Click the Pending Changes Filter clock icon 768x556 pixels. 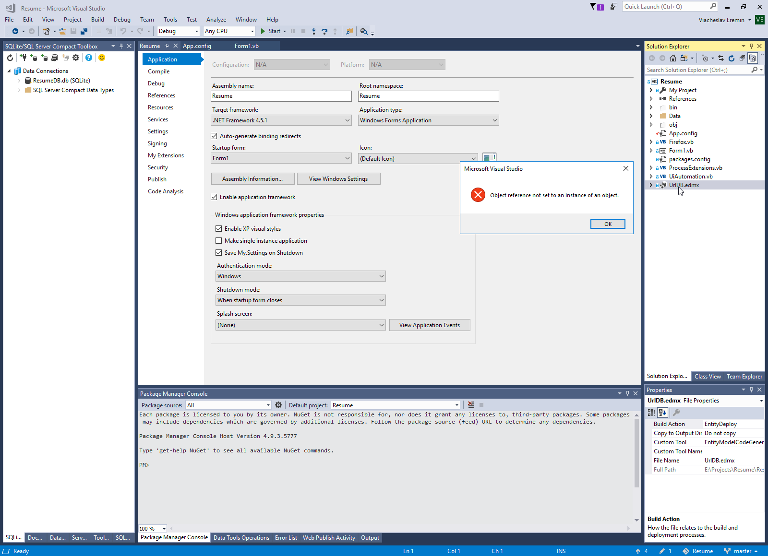click(705, 58)
